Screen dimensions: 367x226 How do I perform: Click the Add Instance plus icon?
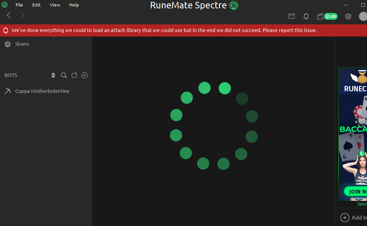coord(345,218)
